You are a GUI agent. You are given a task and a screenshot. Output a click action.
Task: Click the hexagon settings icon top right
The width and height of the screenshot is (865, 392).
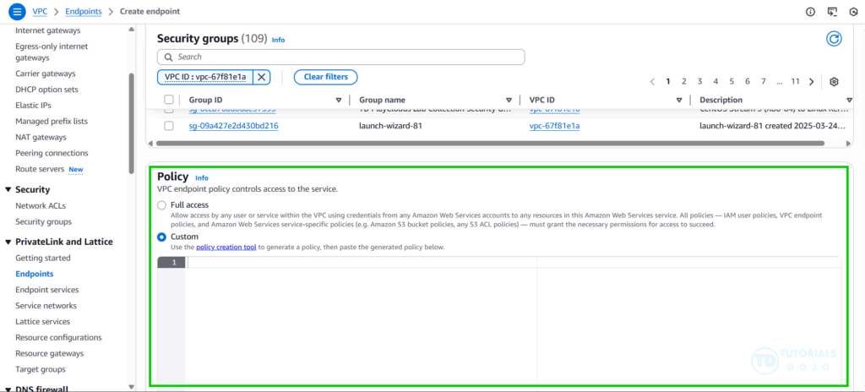[853, 12]
